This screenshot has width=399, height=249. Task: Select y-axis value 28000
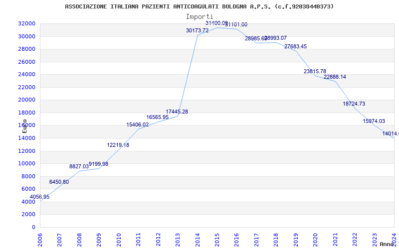click(26, 49)
